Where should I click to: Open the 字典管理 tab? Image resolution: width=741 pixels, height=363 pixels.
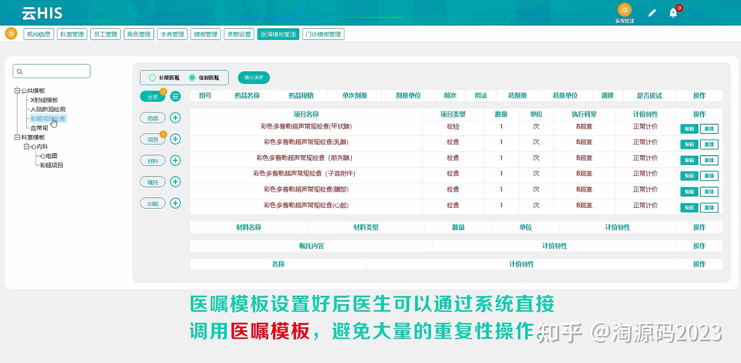[x=172, y=34]
